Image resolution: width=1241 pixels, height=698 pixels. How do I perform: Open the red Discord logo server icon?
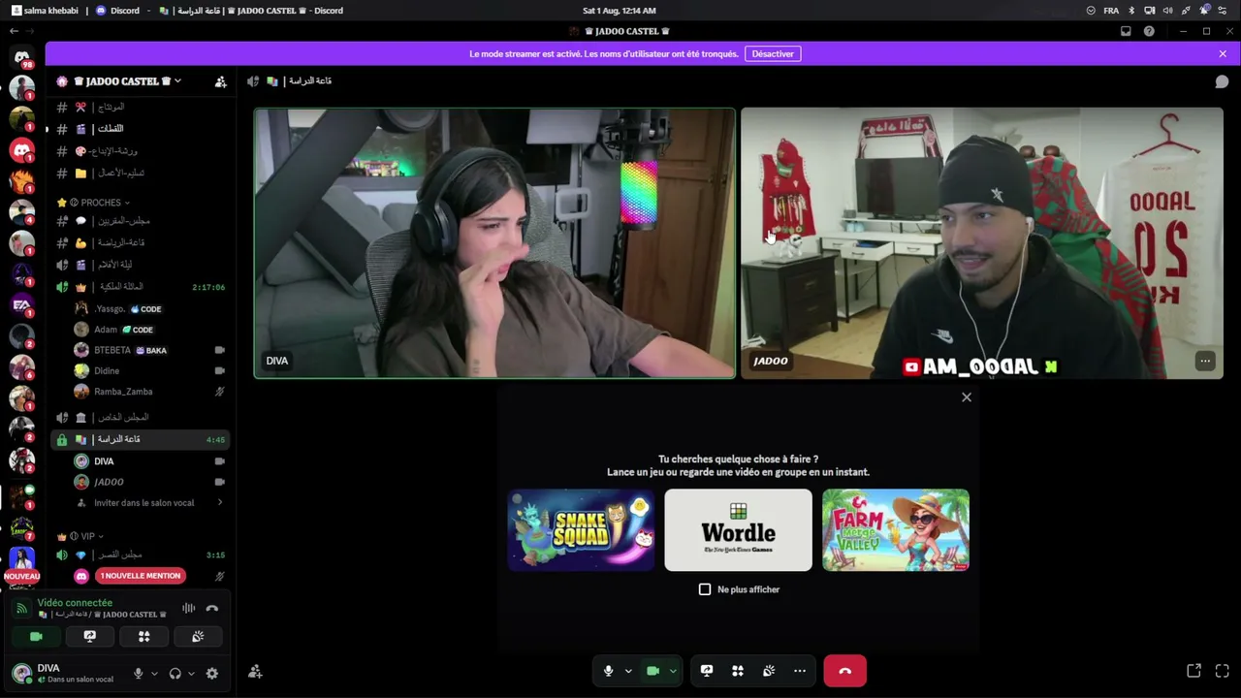[x=21, y=150]
